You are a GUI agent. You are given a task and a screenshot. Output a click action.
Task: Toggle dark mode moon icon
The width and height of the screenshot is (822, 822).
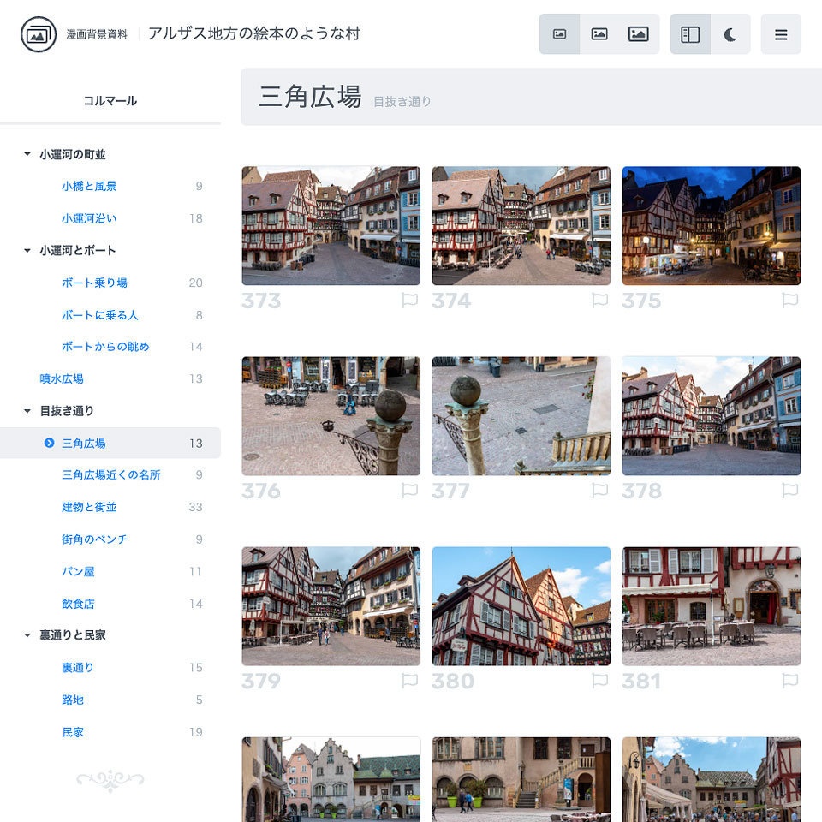click(x=730, y=34)
